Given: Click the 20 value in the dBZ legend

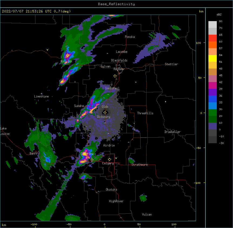Looking at the screenshot, I should tap(221, 116).
